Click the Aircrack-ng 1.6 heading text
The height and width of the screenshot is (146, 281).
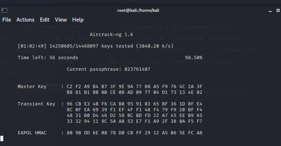109,34
